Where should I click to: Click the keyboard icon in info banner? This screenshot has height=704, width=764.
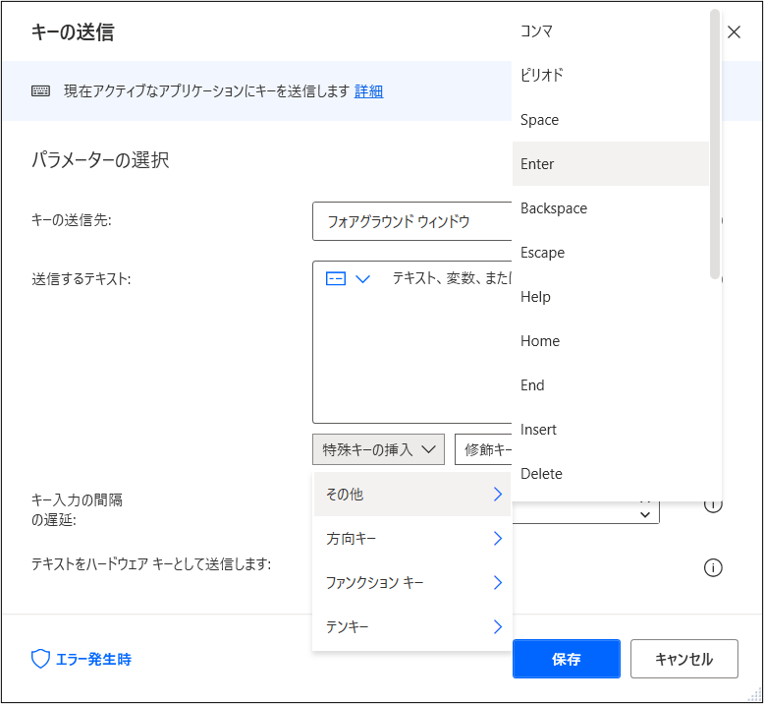40,90
